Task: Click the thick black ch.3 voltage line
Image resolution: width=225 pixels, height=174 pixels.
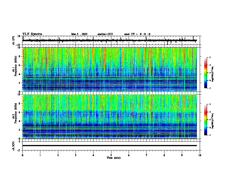Action: tap(109, 146)
